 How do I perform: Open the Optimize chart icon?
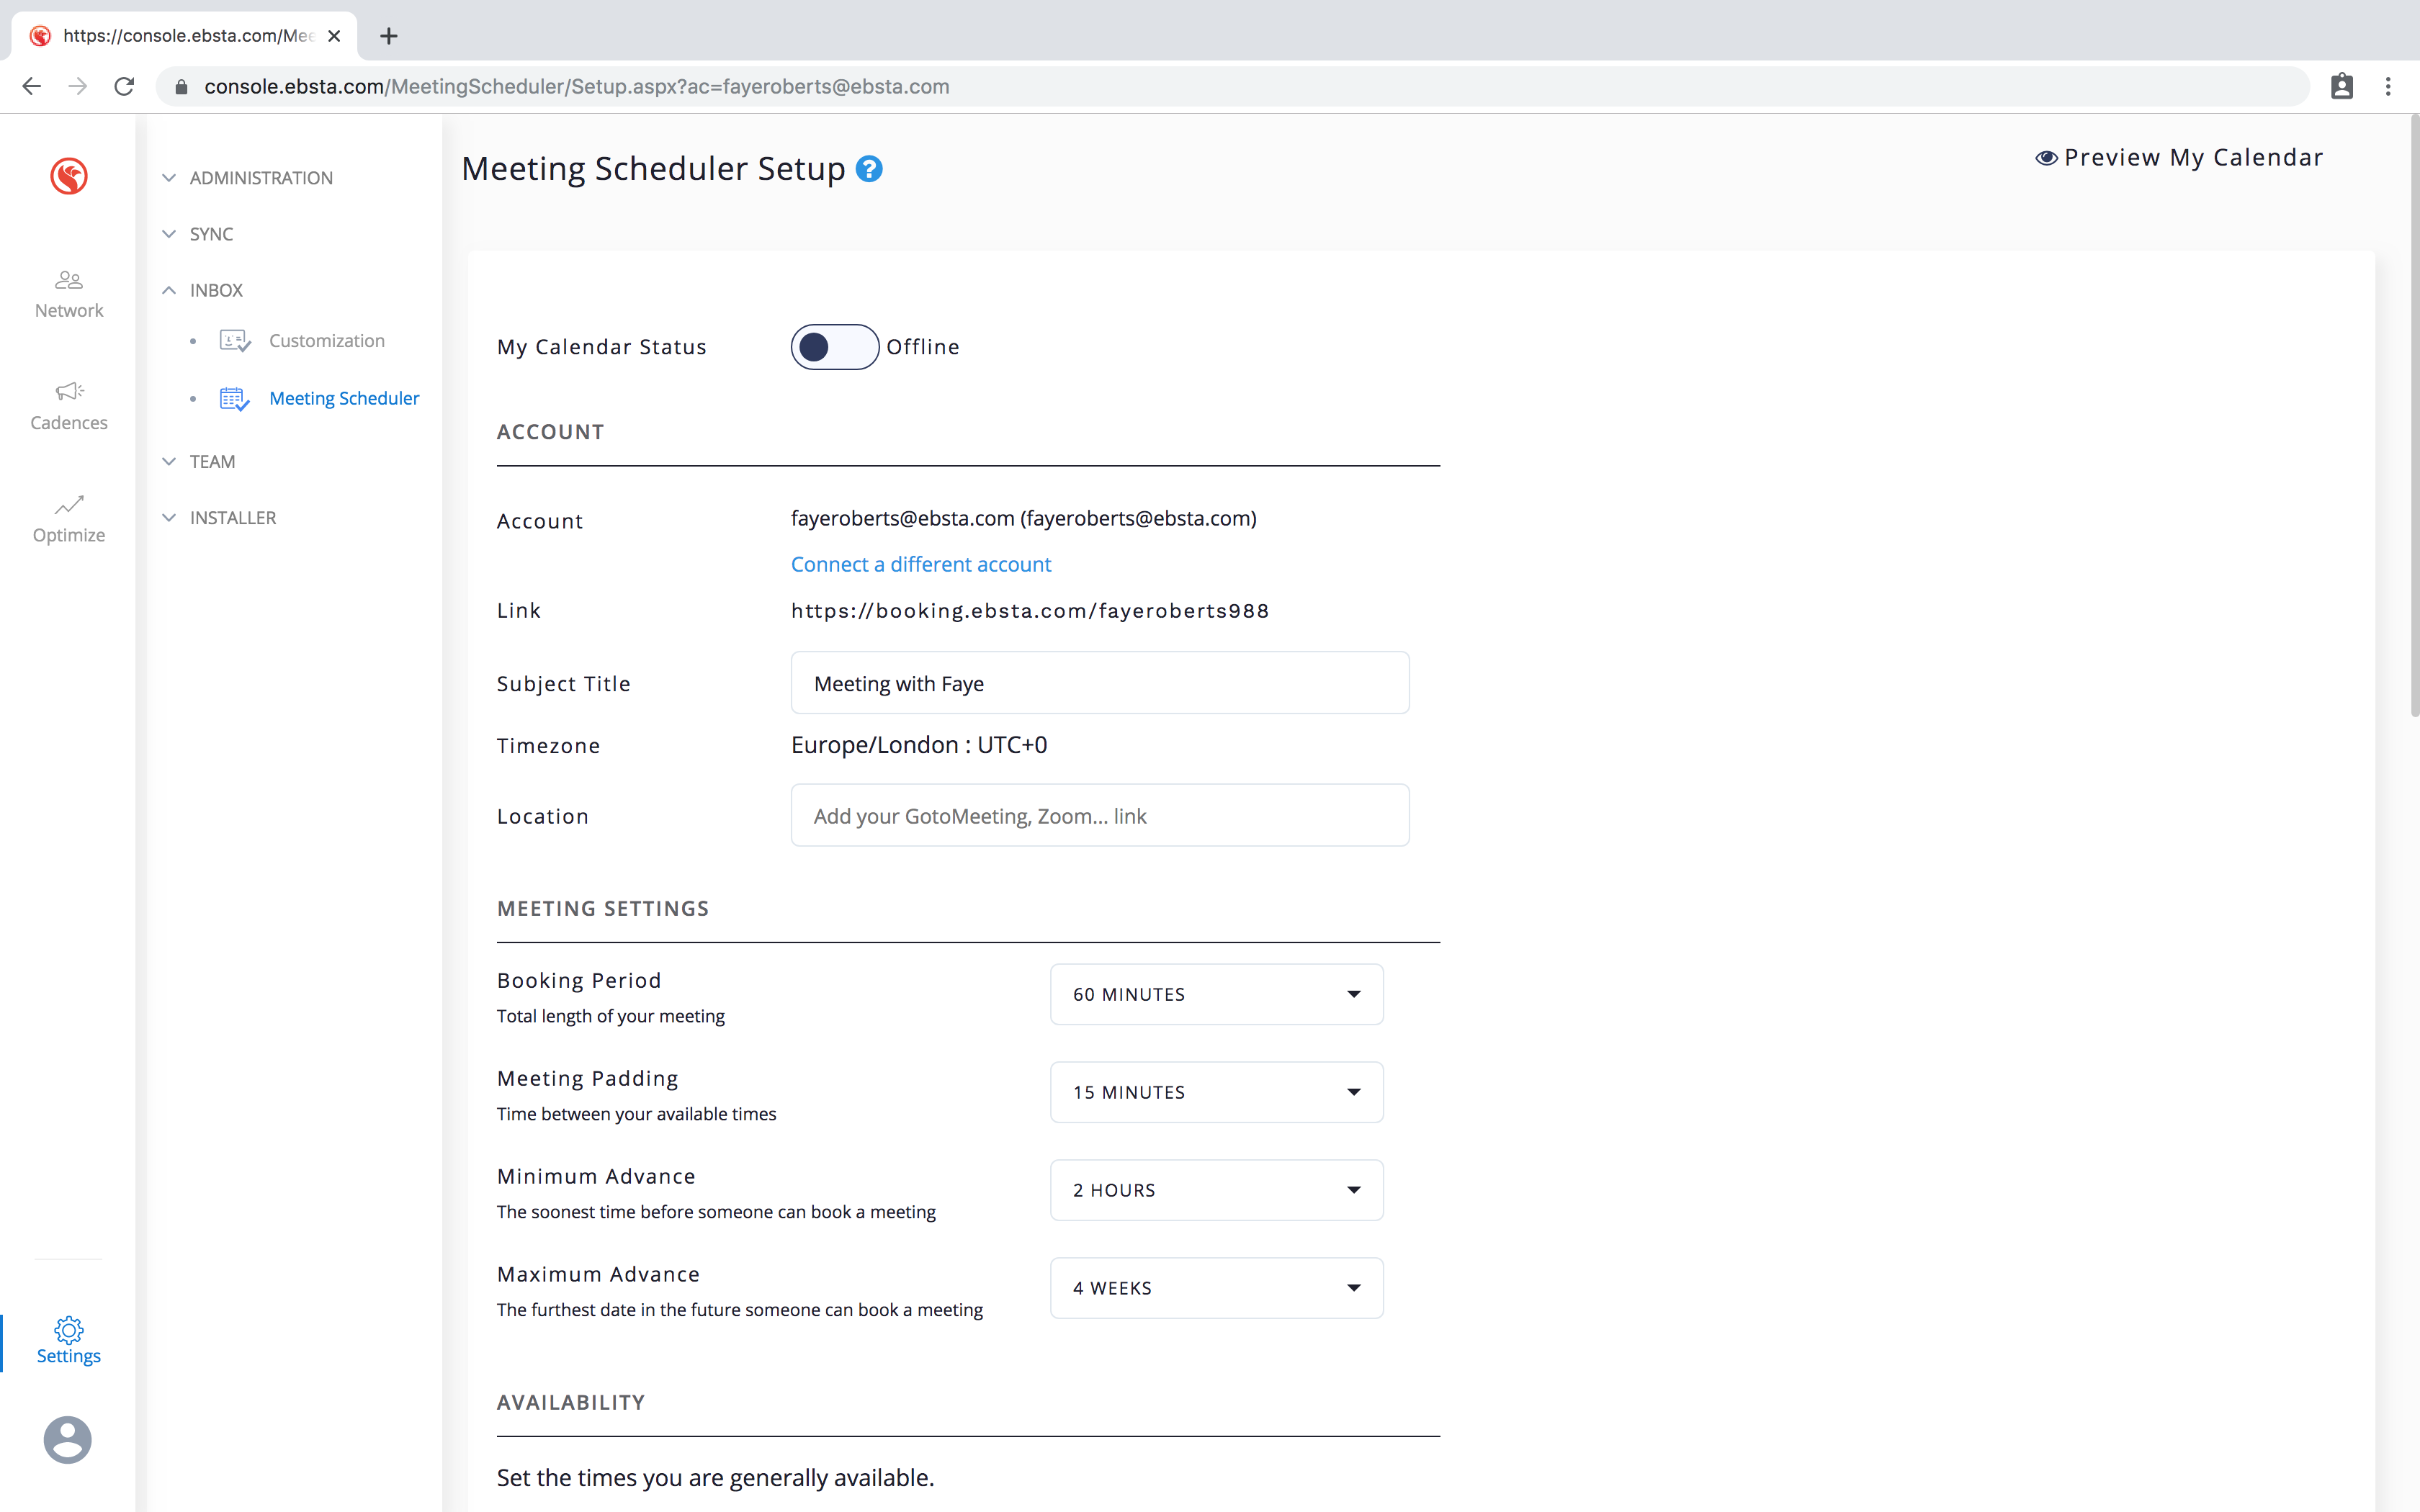coord(69,504)
